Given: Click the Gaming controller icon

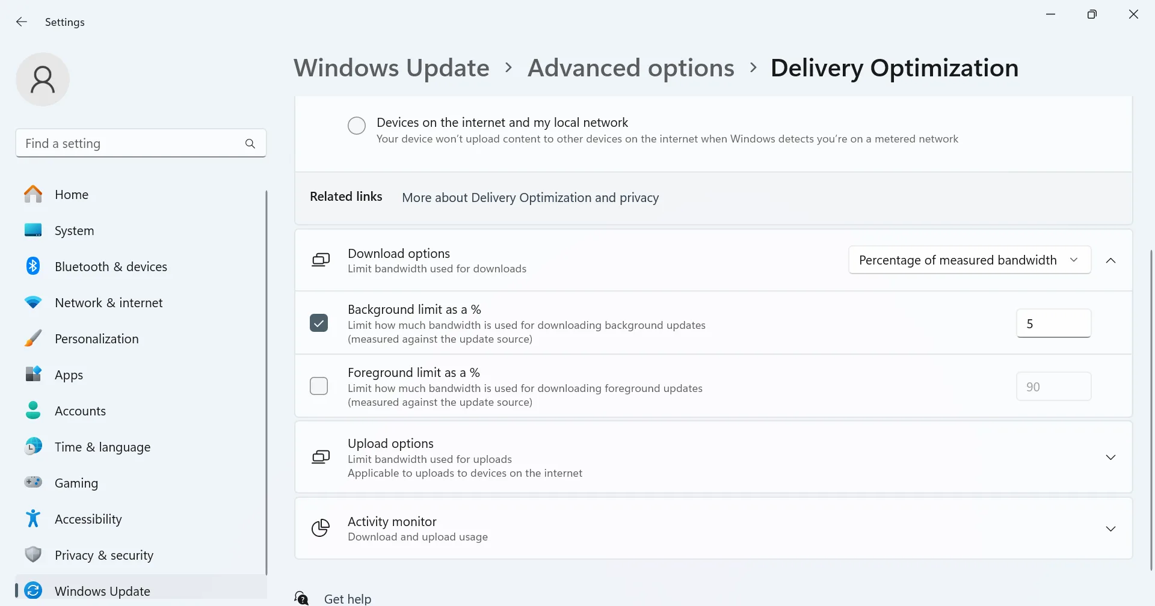Looking at the screenshot, I should [x=33, y=483].
